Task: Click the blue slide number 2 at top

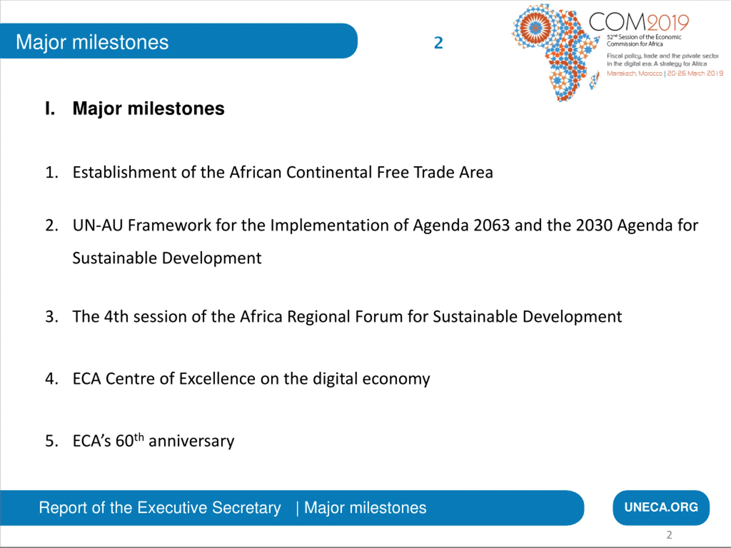Action: pyautogui.click(x=438, y=43)
